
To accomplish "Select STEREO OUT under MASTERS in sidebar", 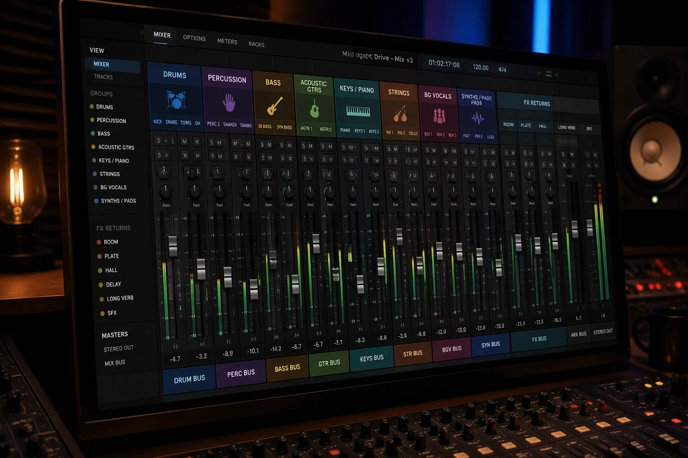I will (x=119, y=348).
